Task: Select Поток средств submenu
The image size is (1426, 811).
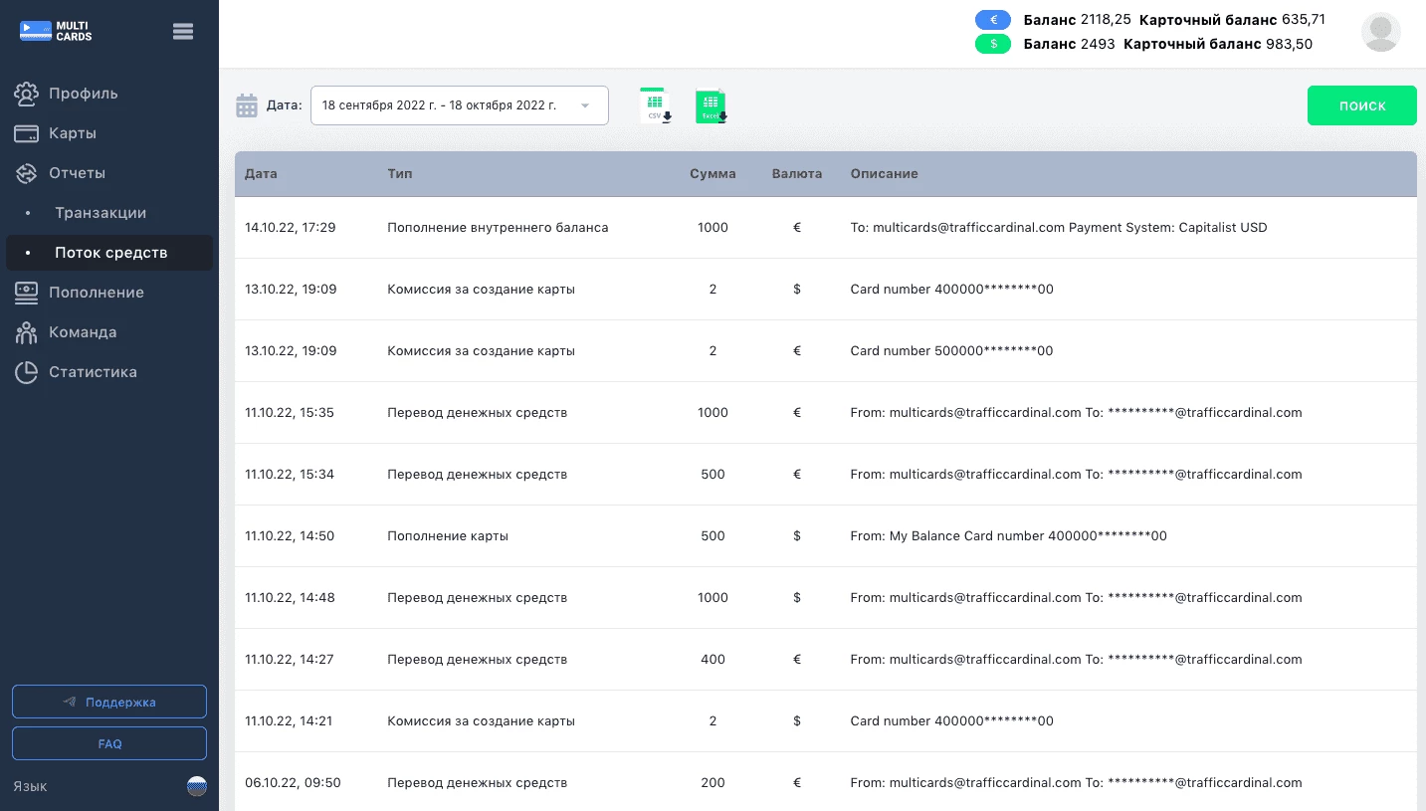Action: [x=109, y=253]
